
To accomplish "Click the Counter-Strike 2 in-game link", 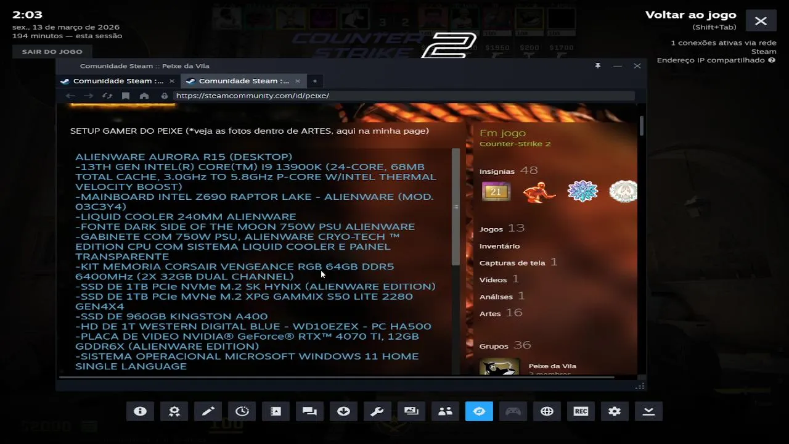I will coord(515,144).
